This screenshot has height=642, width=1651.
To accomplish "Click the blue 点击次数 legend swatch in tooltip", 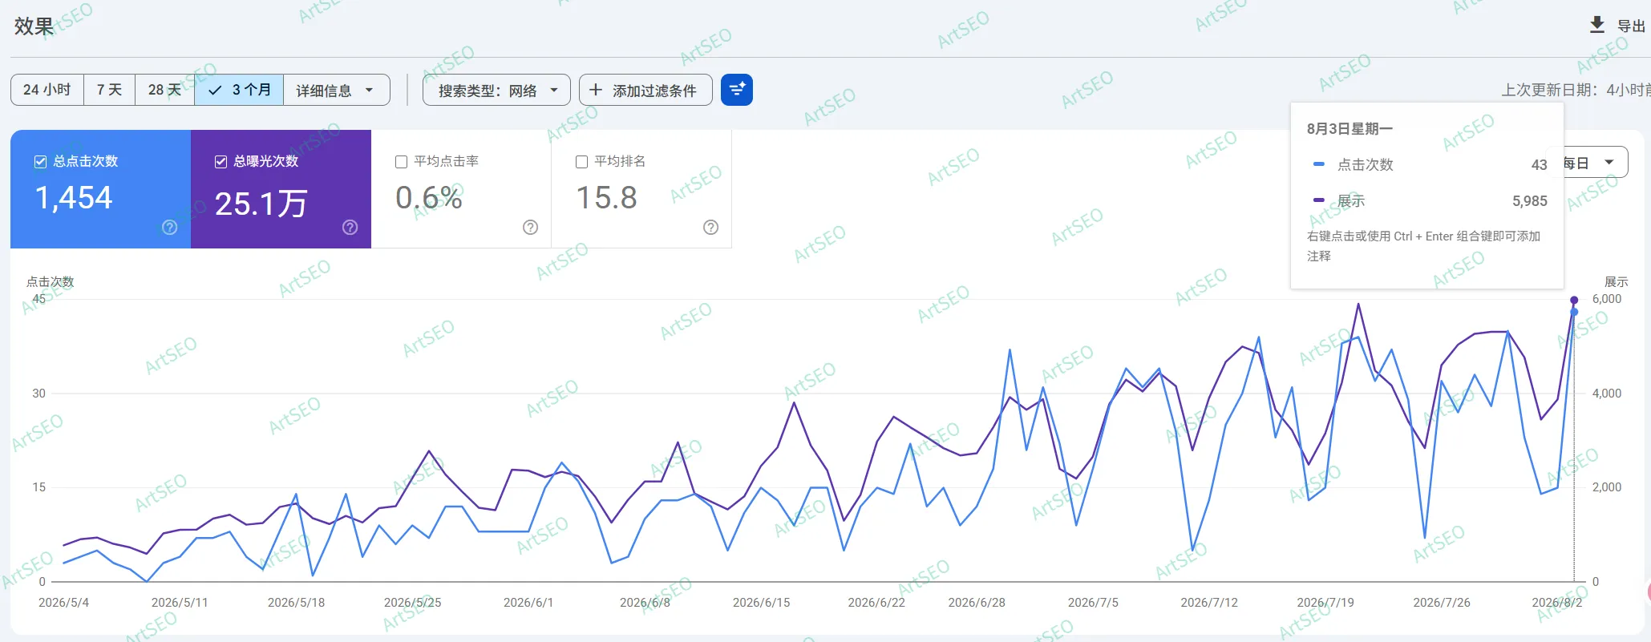I will coord(1318,164).
